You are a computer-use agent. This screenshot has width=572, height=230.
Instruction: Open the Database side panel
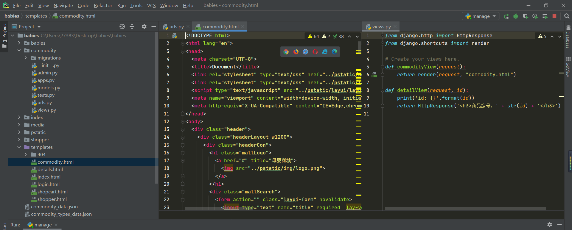point(568,37)
